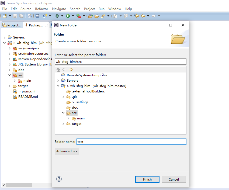Viewport: 229px width, 190px height.
Task: Click the Search flashlight toolbar icon
Action: pyautogui.click(x=103, y=16)
